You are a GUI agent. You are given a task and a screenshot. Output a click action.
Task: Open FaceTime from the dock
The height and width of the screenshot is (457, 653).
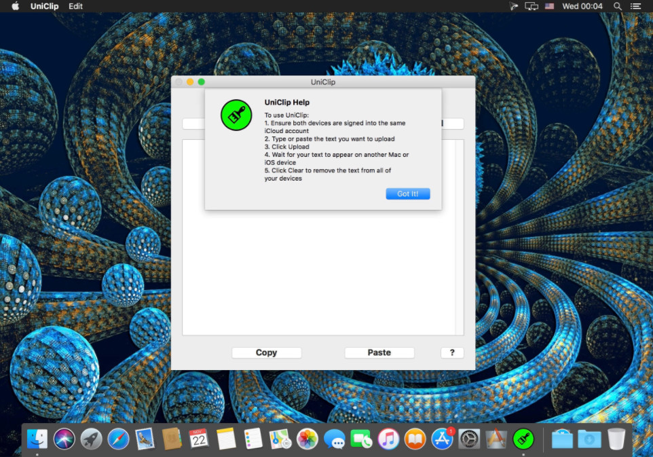[361, 439]
